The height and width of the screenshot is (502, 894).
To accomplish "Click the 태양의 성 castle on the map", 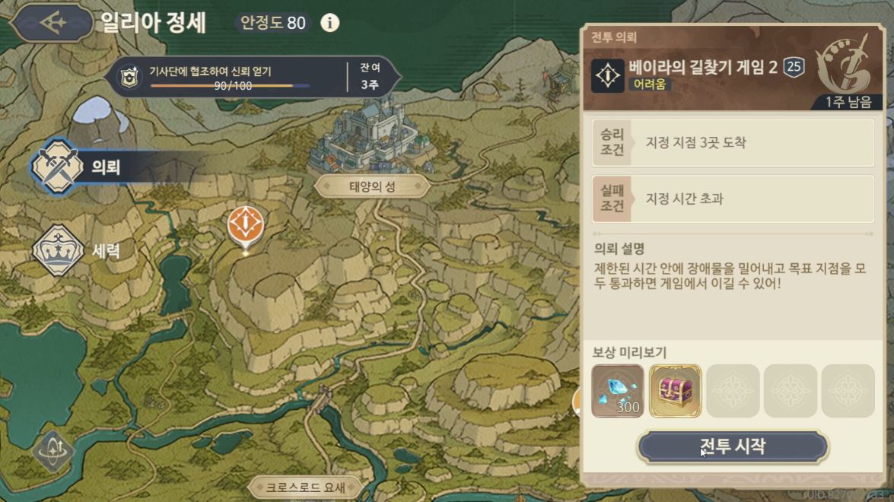I will click(x=372, y=137).
